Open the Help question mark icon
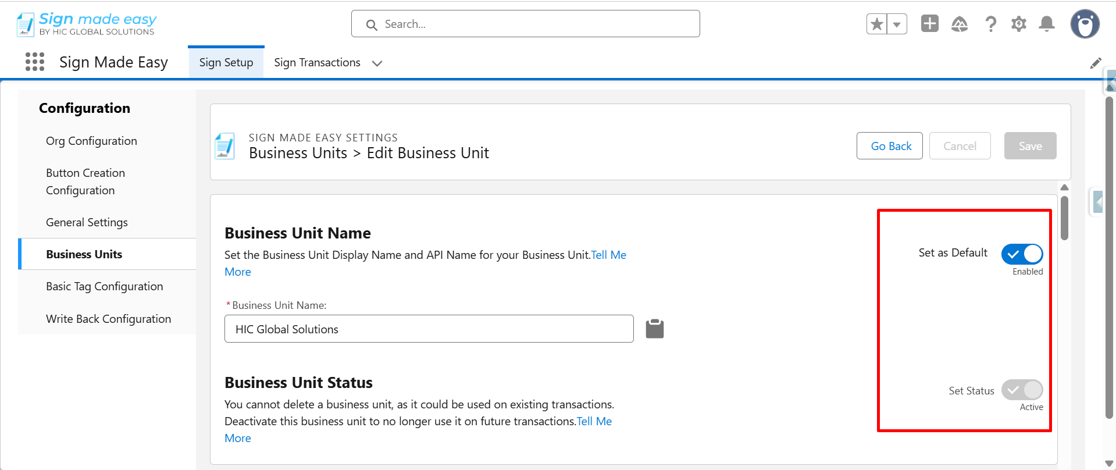Image resolution: width=1116 pixels, height=470 pixels. coord(990,24)
